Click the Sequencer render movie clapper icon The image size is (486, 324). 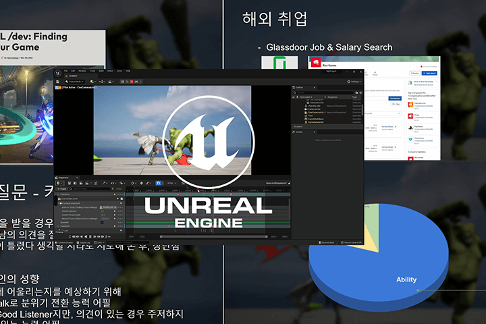[87, 183]
